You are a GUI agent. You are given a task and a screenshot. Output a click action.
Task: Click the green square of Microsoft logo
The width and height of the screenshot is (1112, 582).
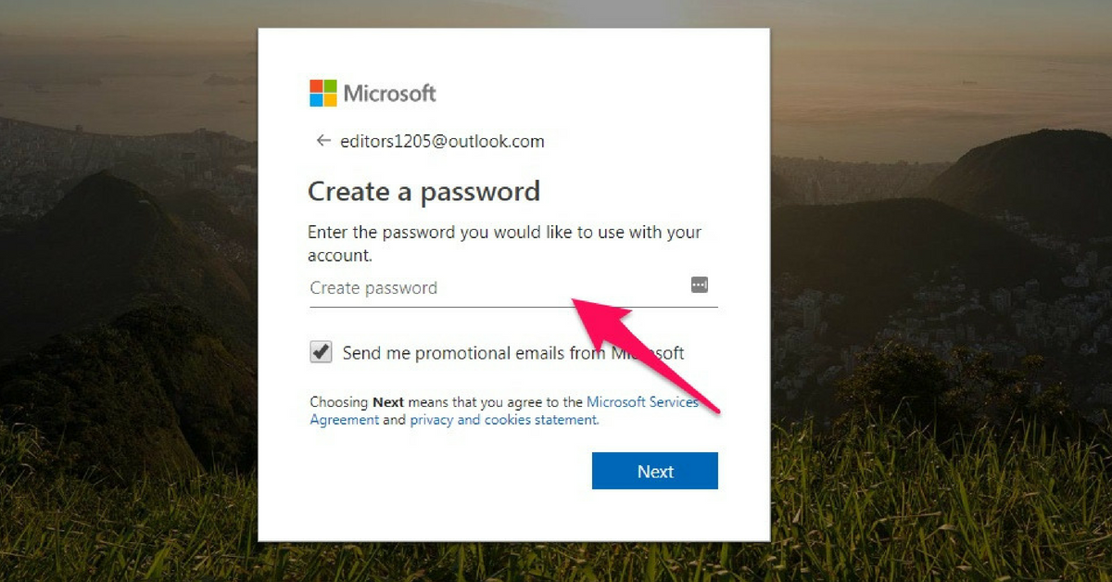tap(331, 86)
